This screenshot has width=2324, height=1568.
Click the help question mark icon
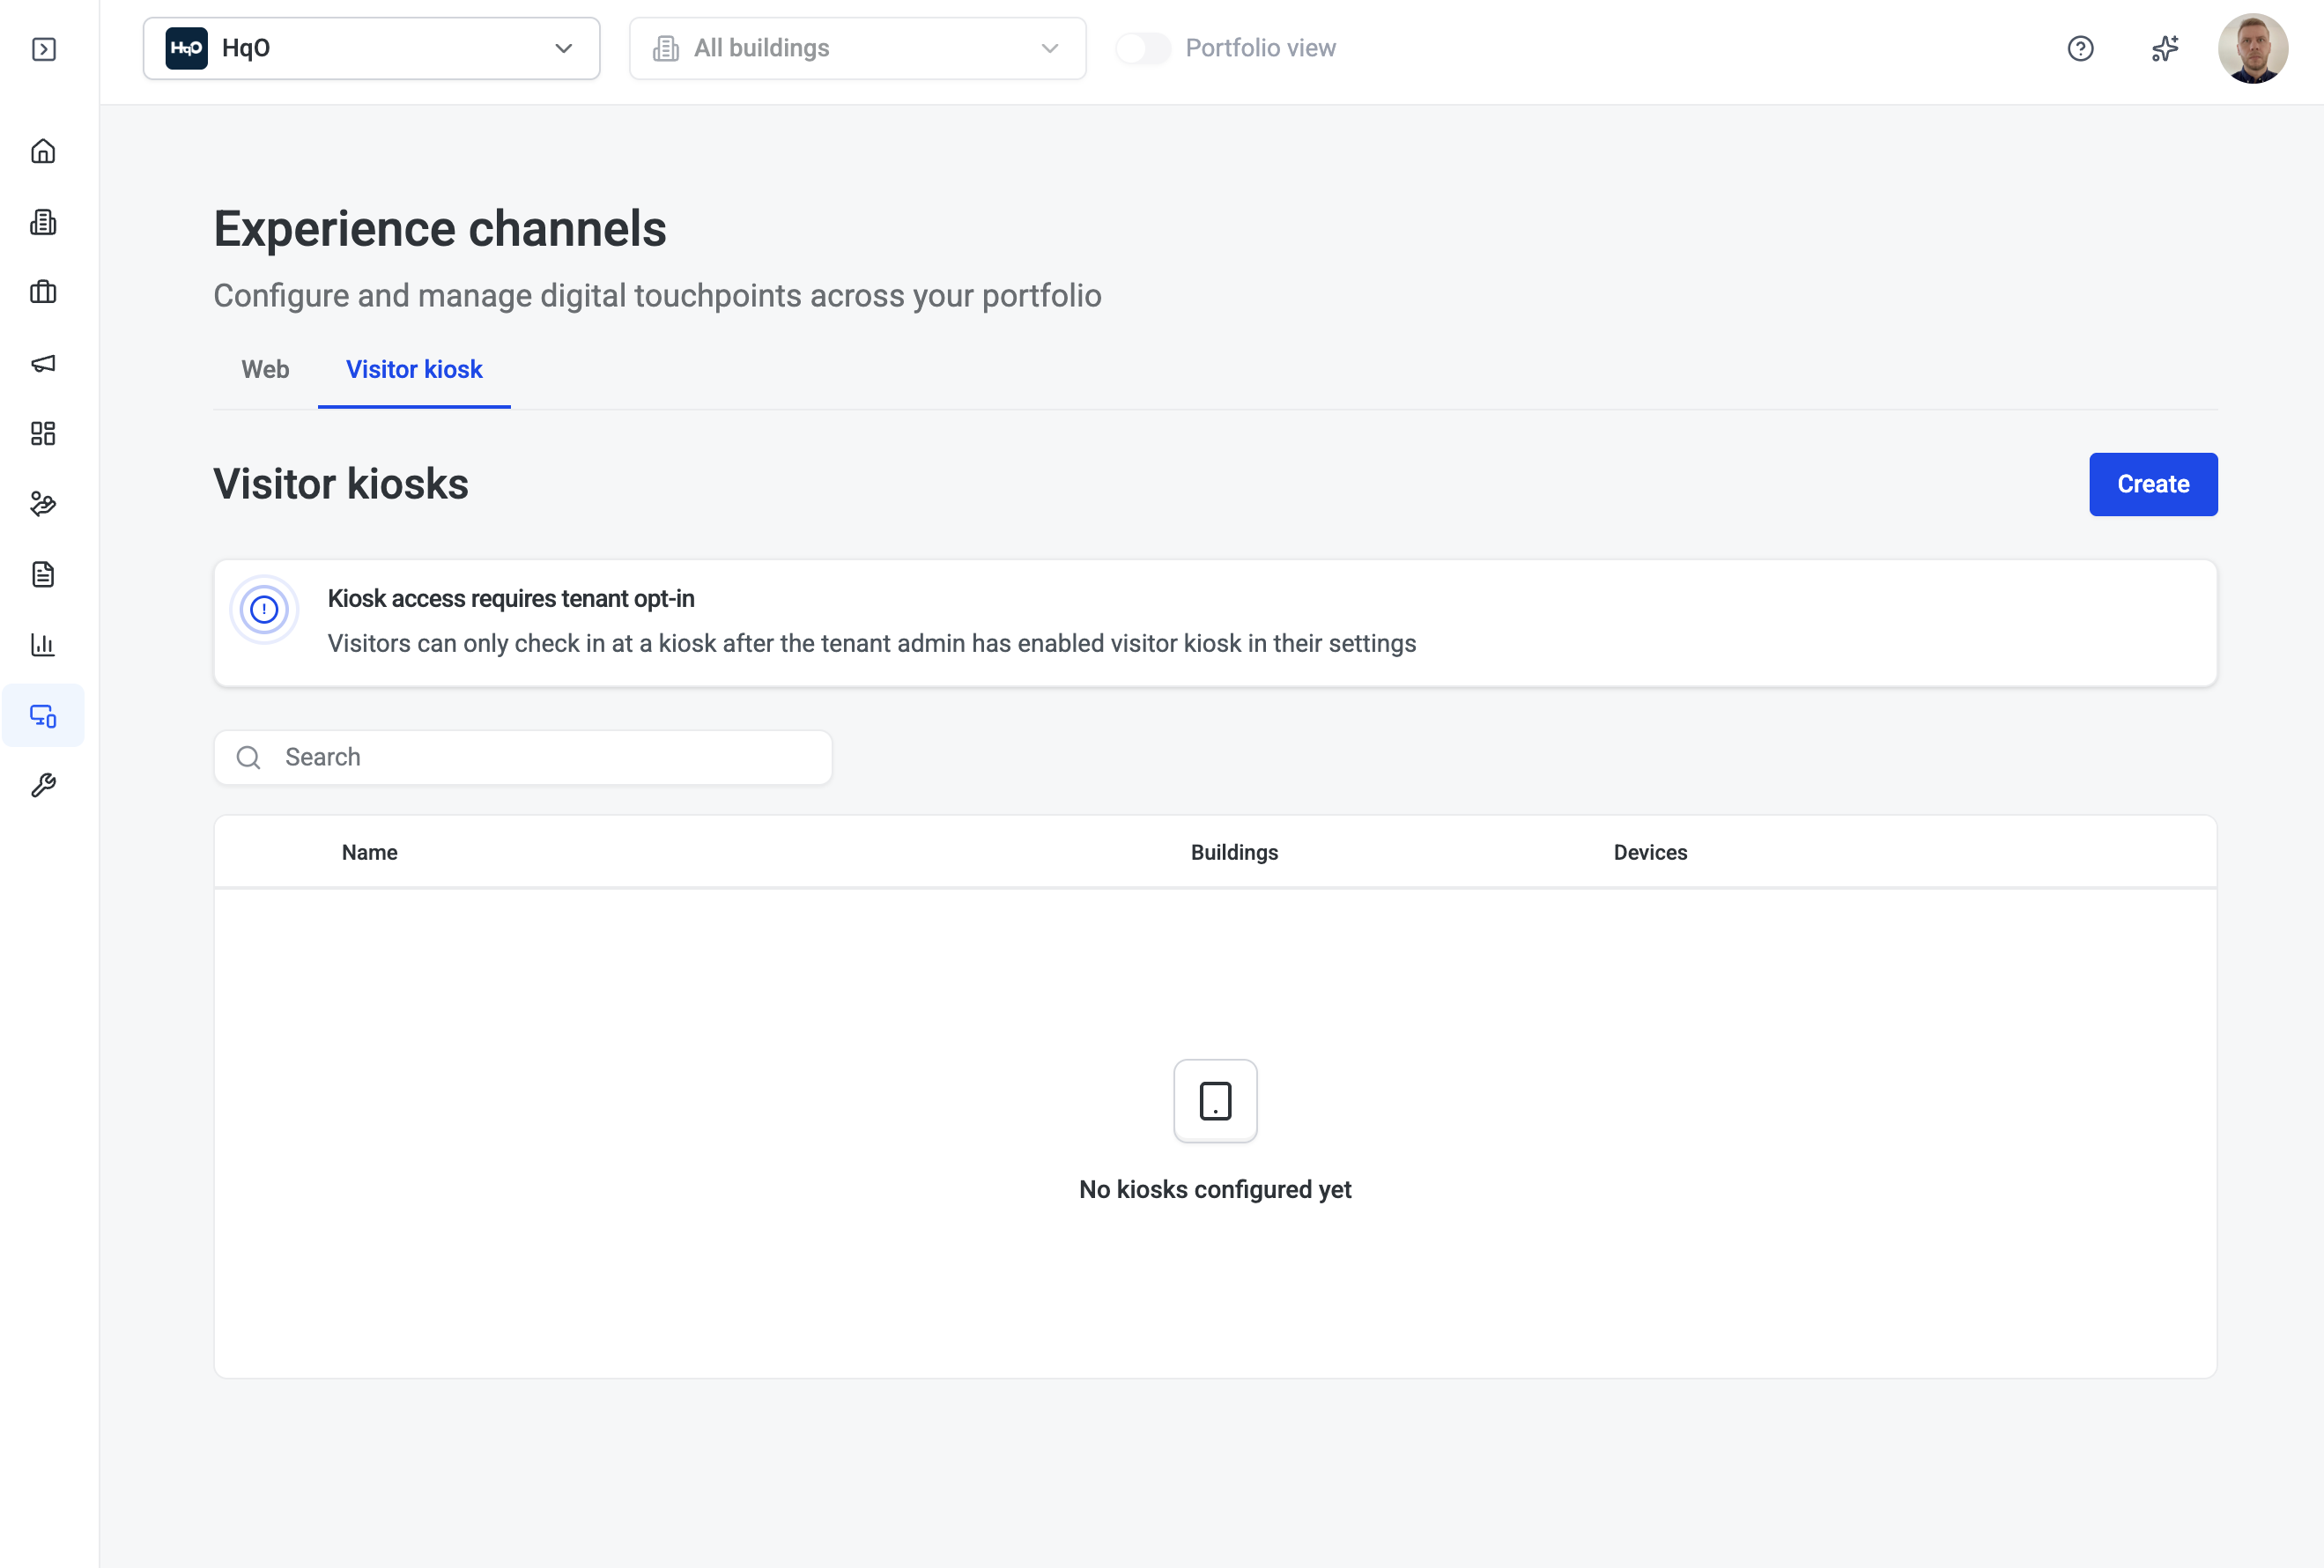coord(2080,48)
